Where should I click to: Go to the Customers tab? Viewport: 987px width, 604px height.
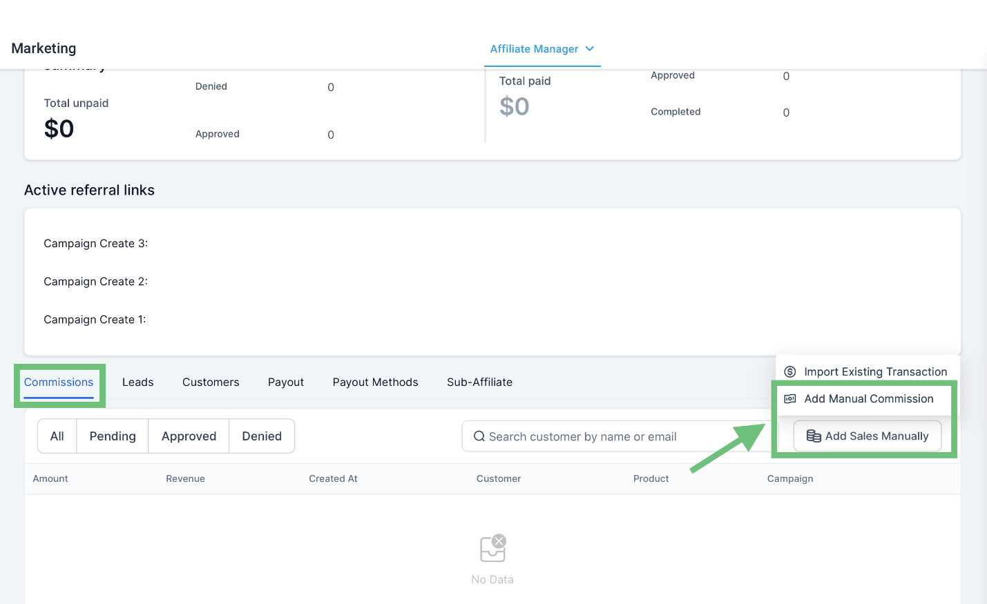[x=211, y=382]
